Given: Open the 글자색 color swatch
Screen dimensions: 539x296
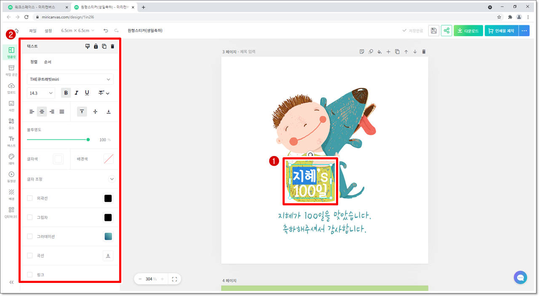Looking at the screenshot, I should tap(58, 159).
